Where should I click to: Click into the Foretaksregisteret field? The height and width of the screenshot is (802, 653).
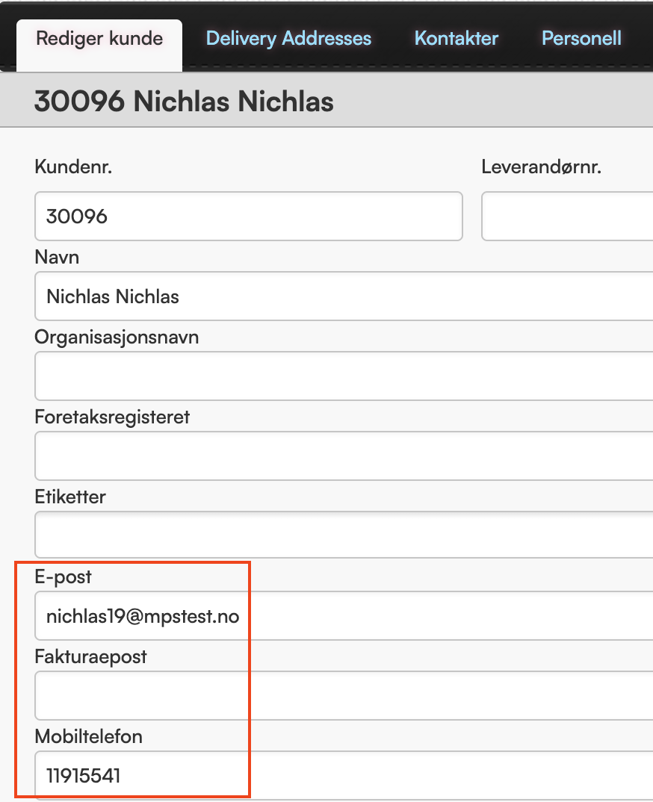344,456
